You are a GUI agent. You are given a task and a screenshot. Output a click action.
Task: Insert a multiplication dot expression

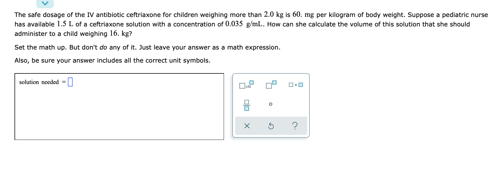click(295, 85)
